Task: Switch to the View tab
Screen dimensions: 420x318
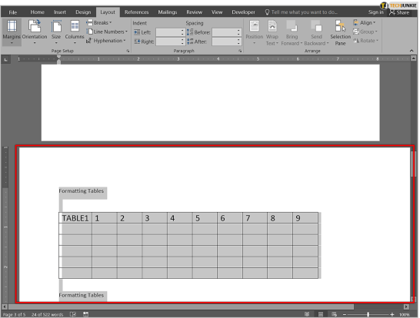Action: 217,12
